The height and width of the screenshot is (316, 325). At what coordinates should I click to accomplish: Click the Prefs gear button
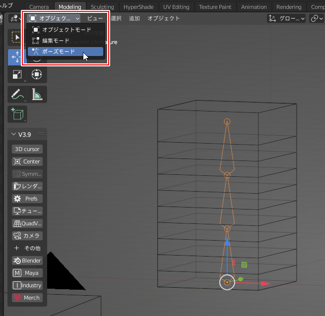pyautogui.click(x=27, y=199)
